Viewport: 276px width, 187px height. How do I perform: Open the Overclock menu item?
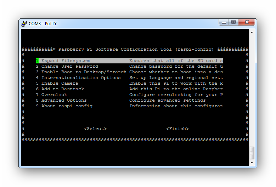click(54, 95)
